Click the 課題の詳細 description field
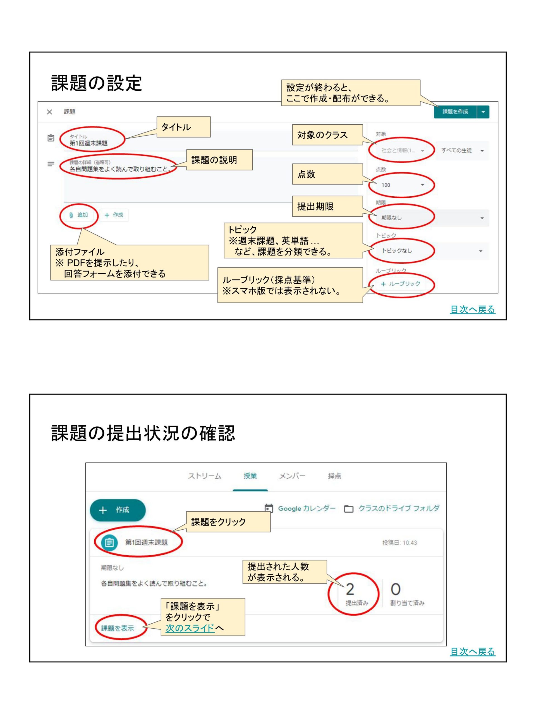The height and width of the screenshot is (714, 536). (x=211, y=180)
